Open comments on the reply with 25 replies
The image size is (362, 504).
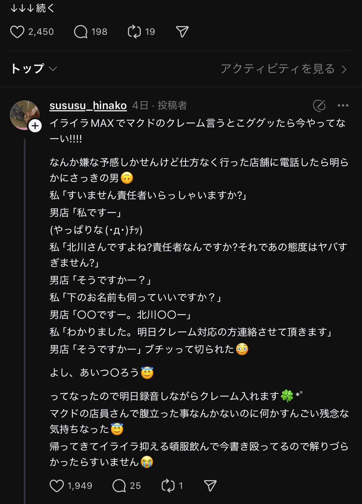coord(120,486)
